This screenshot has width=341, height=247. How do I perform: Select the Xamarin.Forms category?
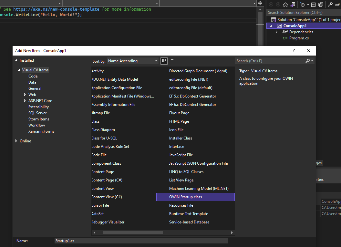pyautogui.click(x=41, y=131)
